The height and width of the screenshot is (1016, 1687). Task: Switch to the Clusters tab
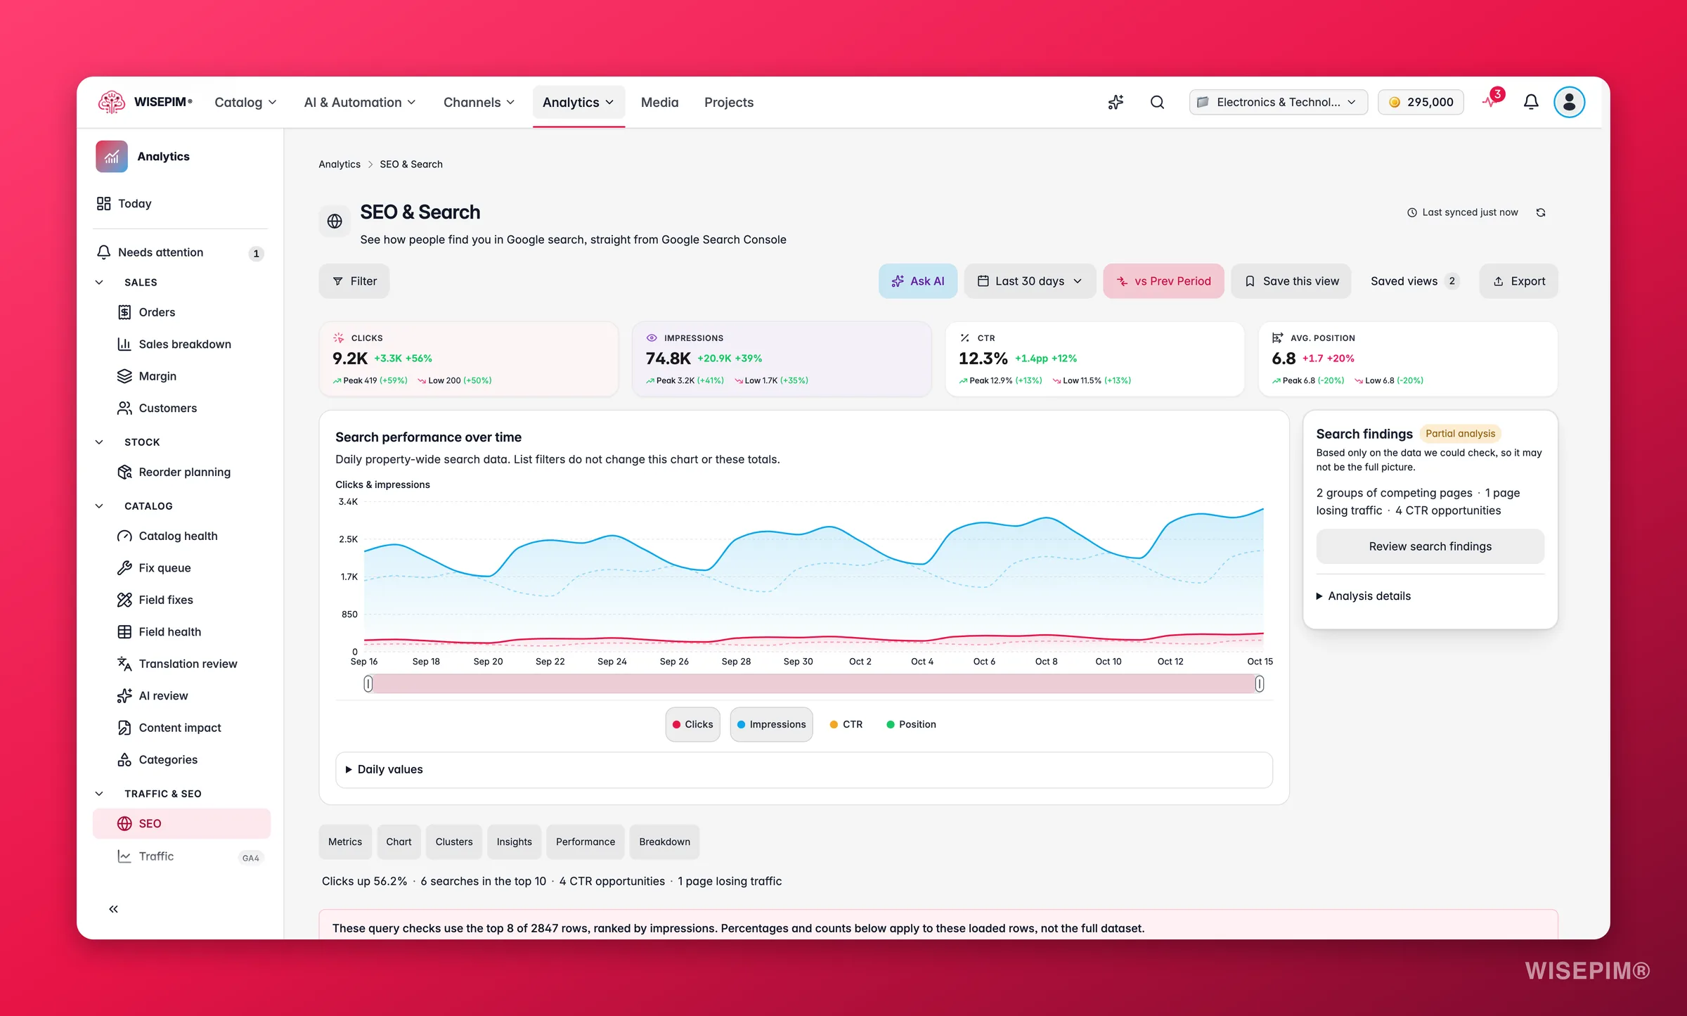click(x=454, y=842)
